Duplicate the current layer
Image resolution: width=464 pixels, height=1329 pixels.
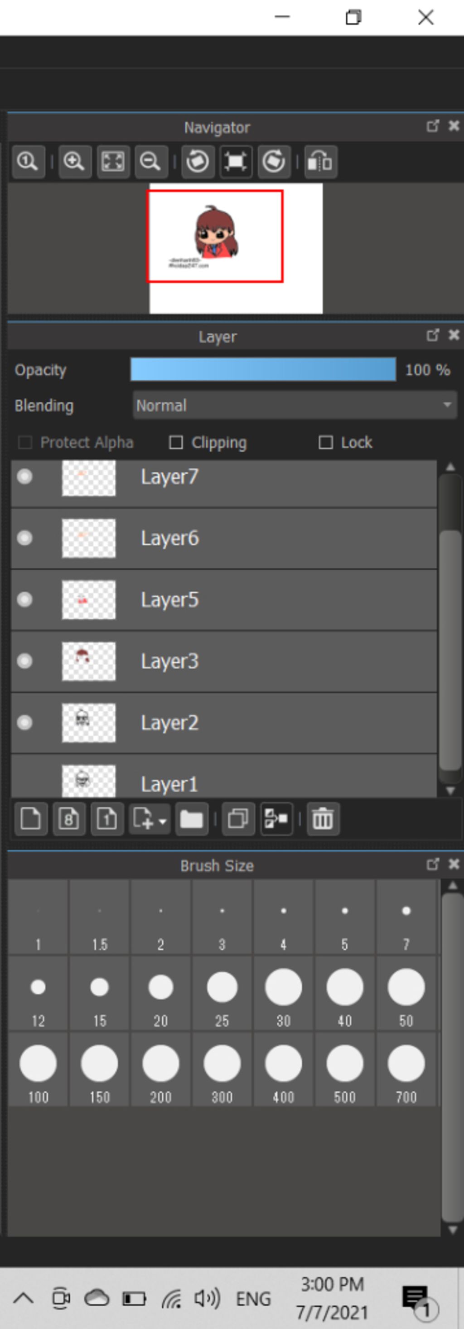(238, 819)
